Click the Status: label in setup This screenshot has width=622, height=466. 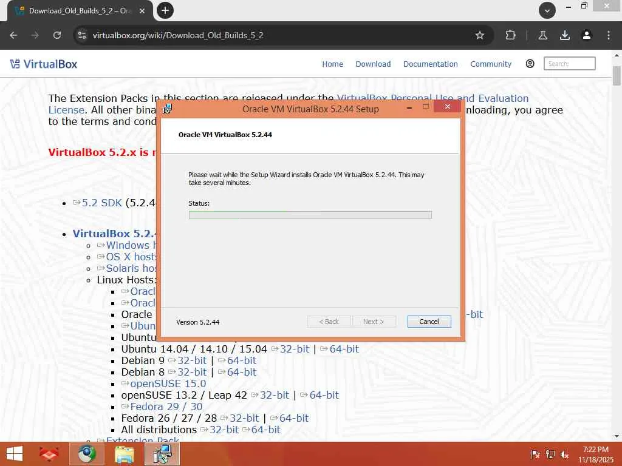[199, 203]
